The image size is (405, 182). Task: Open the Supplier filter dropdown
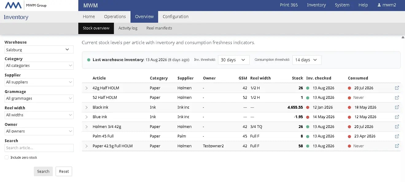pos(39,82)
